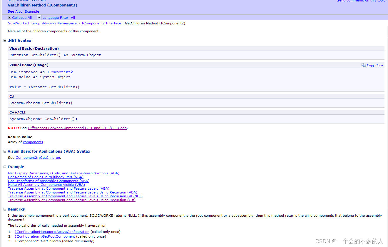388x247 pixels.
Task: Open Component2::GetChildren link
Action: 38,158
